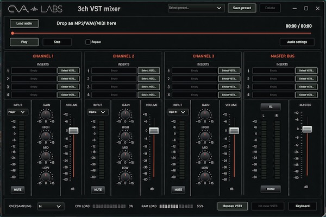
Task: Click the CPU LOAD meter bar
Action: coord(109,206)
